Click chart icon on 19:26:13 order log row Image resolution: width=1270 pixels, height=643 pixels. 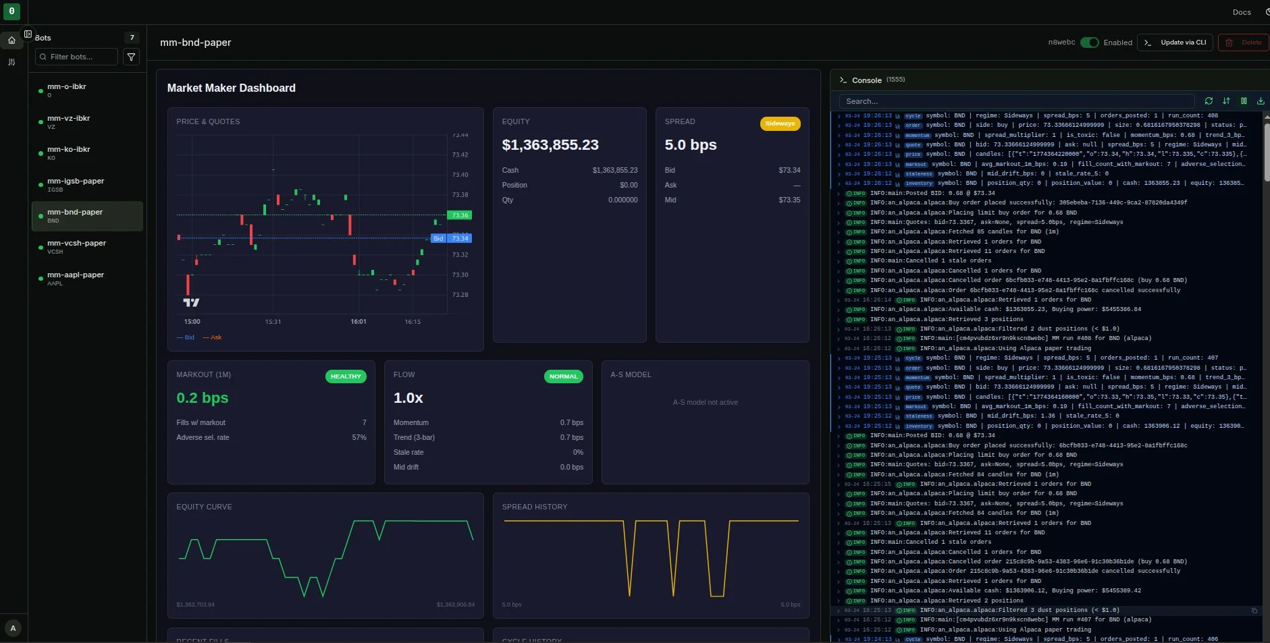pos(898,125)
